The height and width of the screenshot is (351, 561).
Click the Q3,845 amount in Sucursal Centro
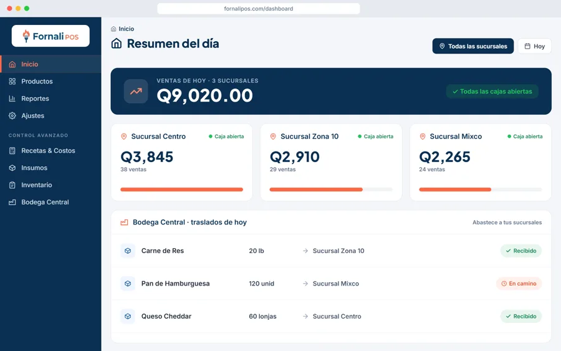147,157
